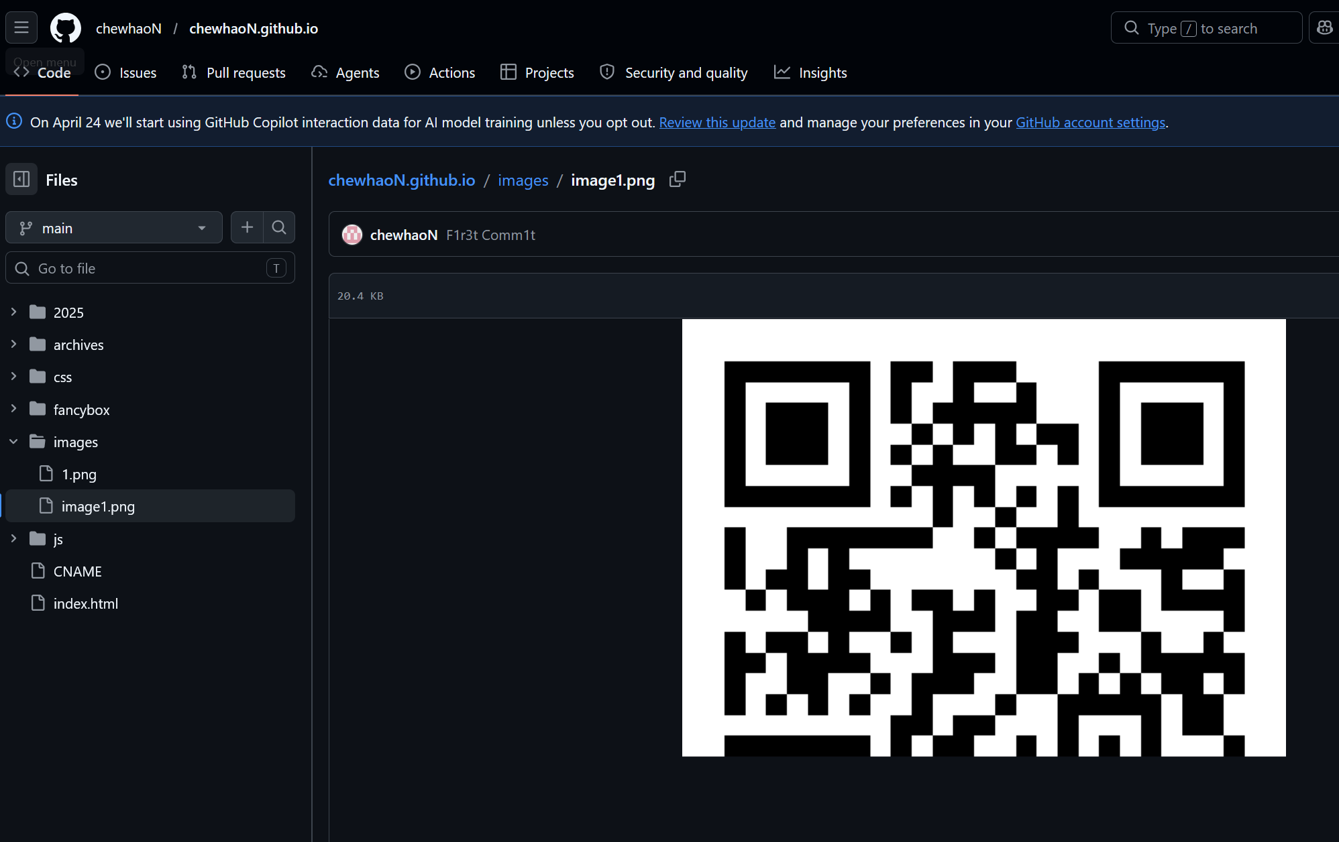Screen dimensions: 1339x842
Task: Open the Copilot icon at top right
Action: [x=1324, y=27]
